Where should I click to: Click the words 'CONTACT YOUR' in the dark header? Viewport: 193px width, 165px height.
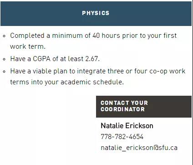[x=124, y=103]
